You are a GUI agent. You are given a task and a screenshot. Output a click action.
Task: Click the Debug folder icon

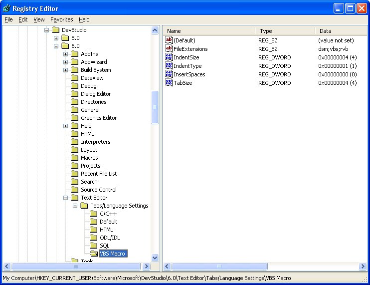[x=75, y=86]
